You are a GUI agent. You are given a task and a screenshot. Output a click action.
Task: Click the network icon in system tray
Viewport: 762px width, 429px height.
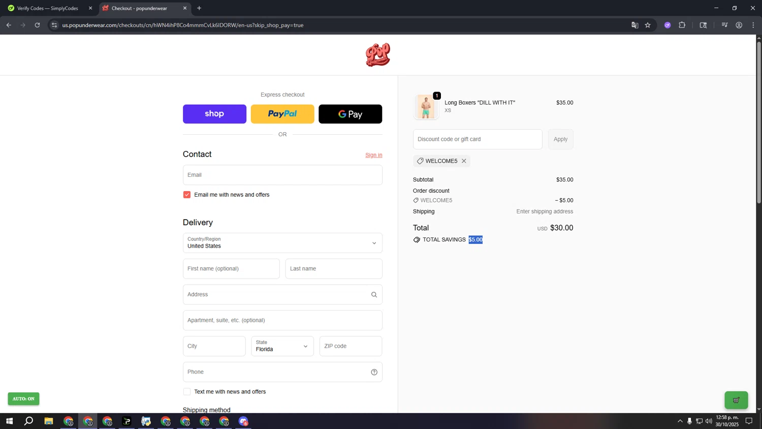[699, 421]
